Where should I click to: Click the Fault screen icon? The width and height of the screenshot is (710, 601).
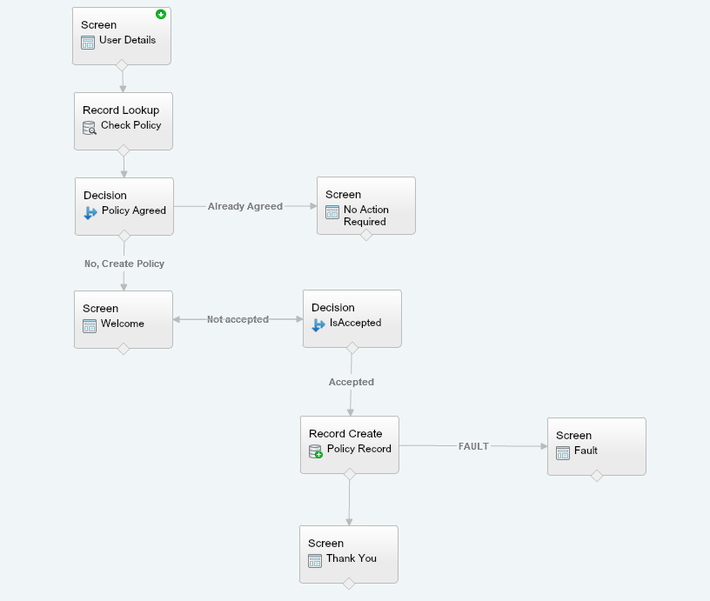563,452
